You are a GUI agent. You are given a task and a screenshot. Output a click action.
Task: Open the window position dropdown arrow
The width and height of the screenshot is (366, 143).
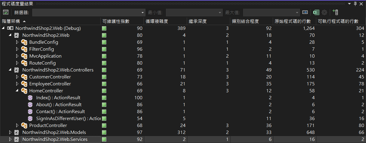(349, 3)
